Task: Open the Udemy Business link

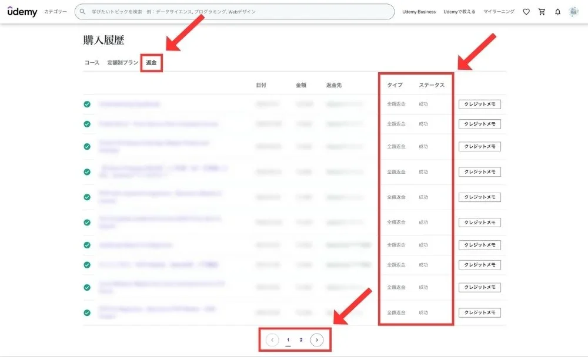Action: coord(419,12)
